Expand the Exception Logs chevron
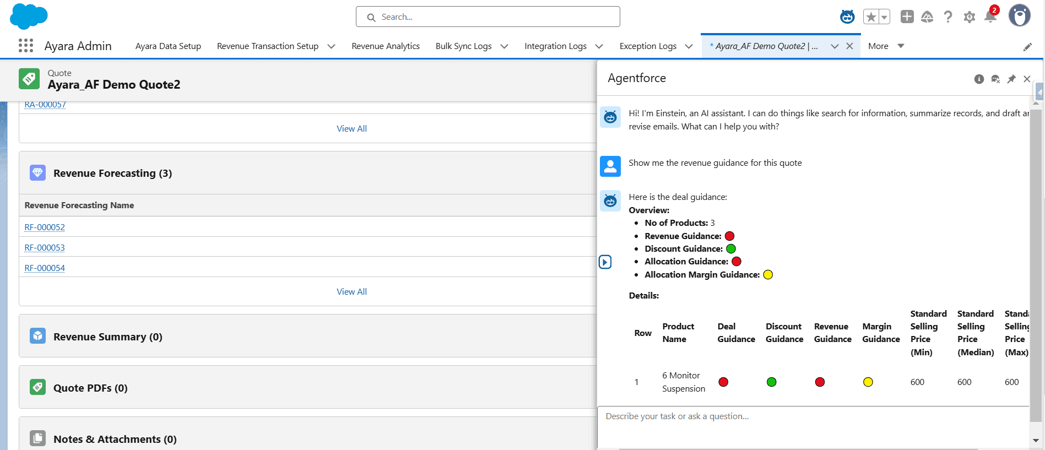Viewport: 1045px width, 450px height. [689, 46]
